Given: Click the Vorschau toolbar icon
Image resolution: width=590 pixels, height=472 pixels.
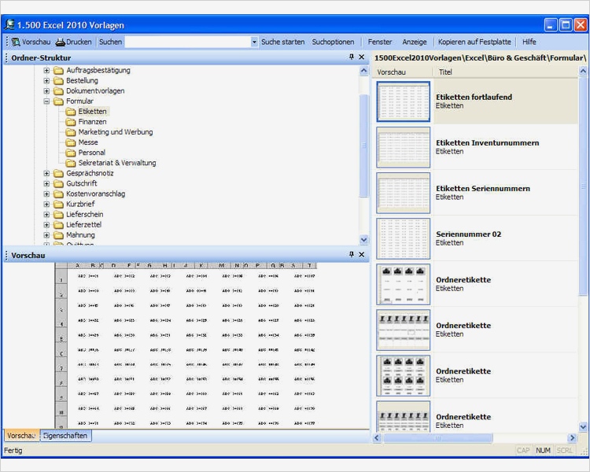Looking at the screenshot, I should [x=16, y=42].
